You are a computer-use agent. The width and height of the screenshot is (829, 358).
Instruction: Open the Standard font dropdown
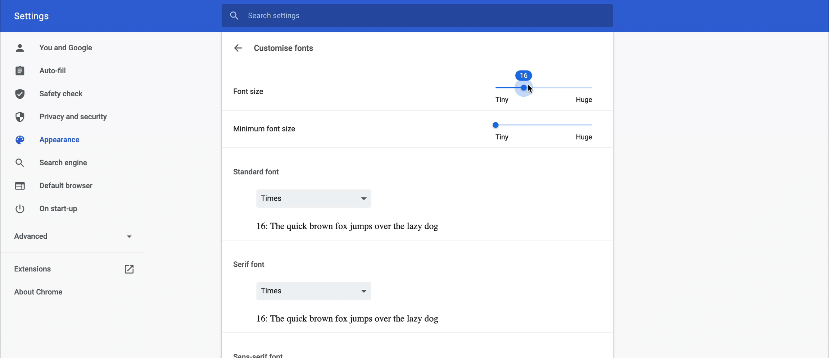[313, 198]
